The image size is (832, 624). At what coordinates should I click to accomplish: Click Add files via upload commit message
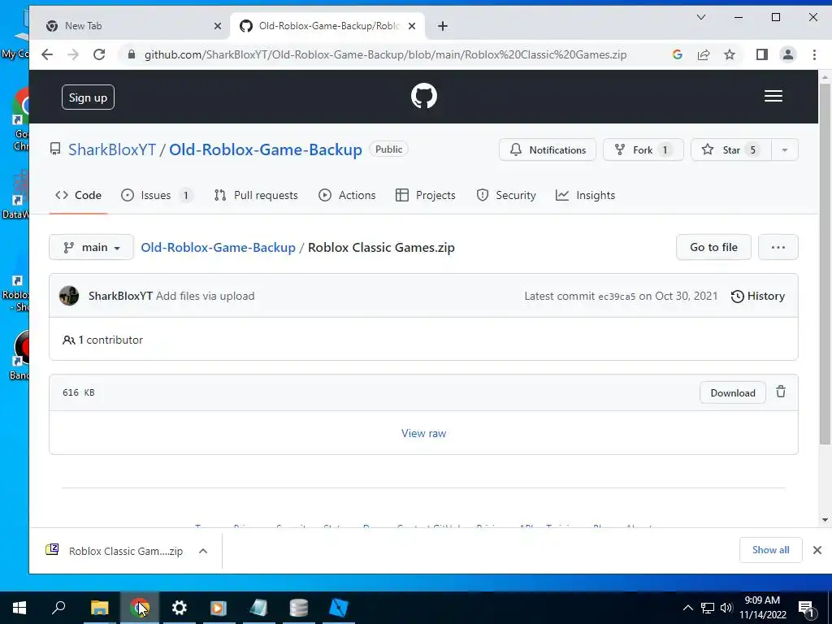[206, 296]
